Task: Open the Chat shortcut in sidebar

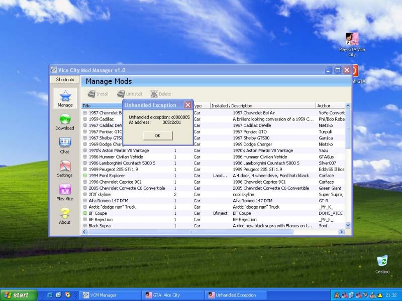Action: coord(65,145)
